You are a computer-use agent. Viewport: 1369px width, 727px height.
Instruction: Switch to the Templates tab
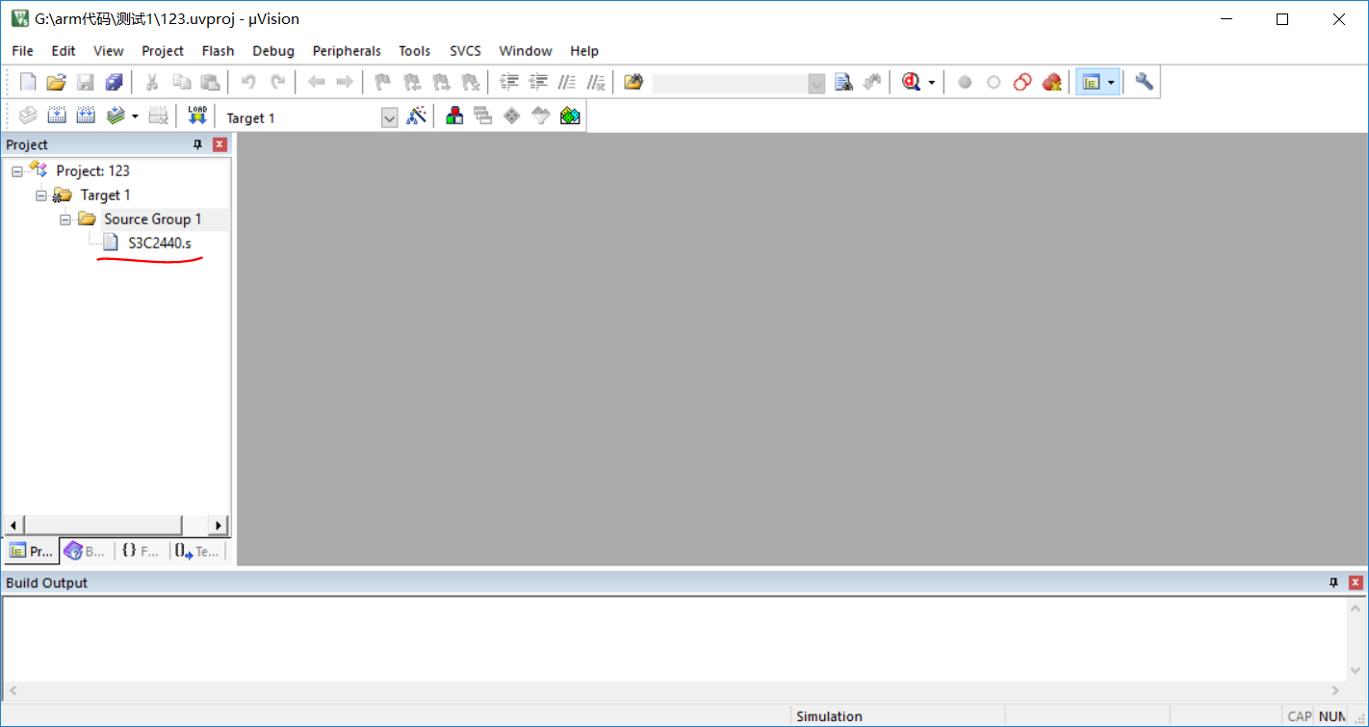click(197, 551)
